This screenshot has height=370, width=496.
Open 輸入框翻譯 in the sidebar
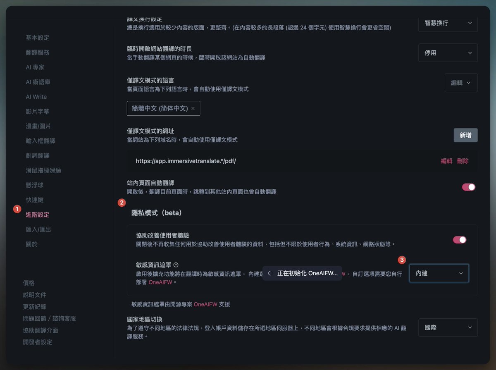tap(40, 141)
